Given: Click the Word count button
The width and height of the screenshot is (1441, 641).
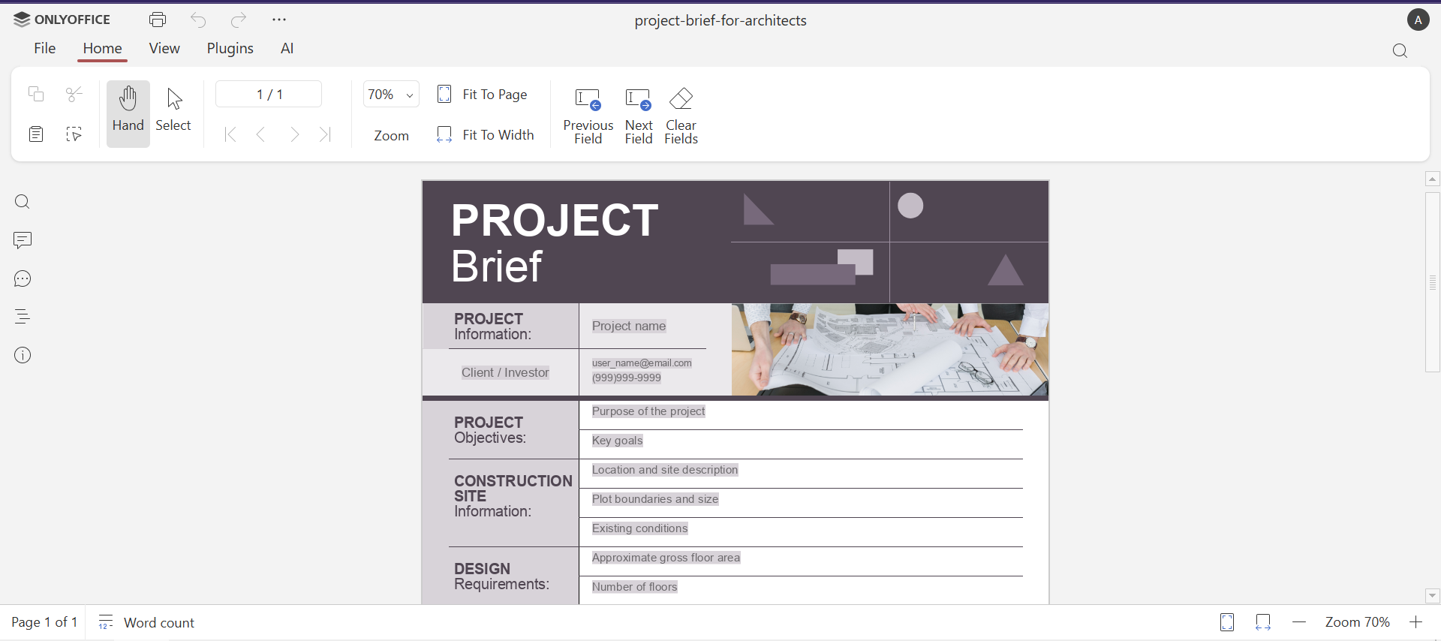Looking at the screenshot, I should (x=147, y=623).
